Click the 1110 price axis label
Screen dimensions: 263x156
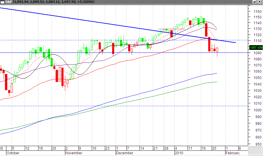(257, 41)
